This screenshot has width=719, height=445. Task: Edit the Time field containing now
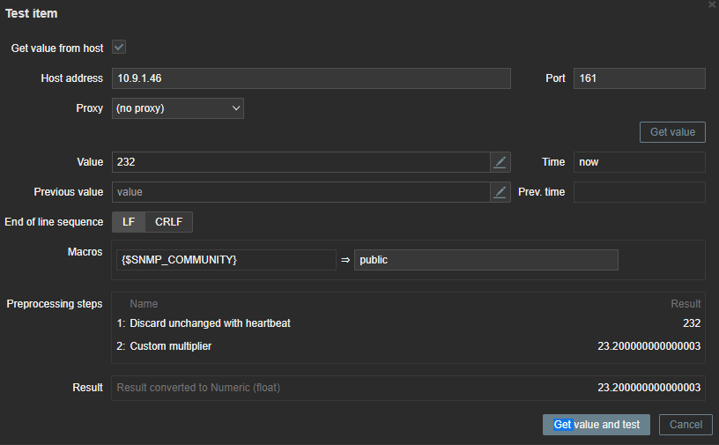tap(639, 162)
